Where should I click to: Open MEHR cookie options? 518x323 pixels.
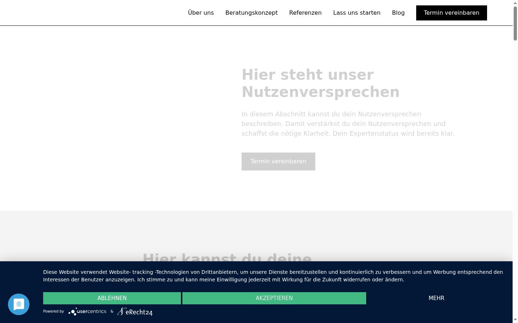436,298
